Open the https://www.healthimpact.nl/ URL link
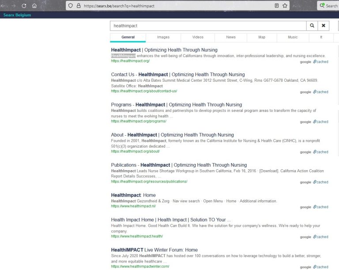The height and width of the screenshot is (270, 339). point(133,206)
